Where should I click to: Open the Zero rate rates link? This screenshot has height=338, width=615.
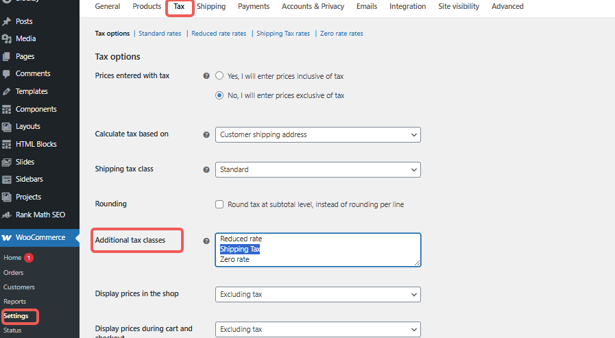point(341,34)
